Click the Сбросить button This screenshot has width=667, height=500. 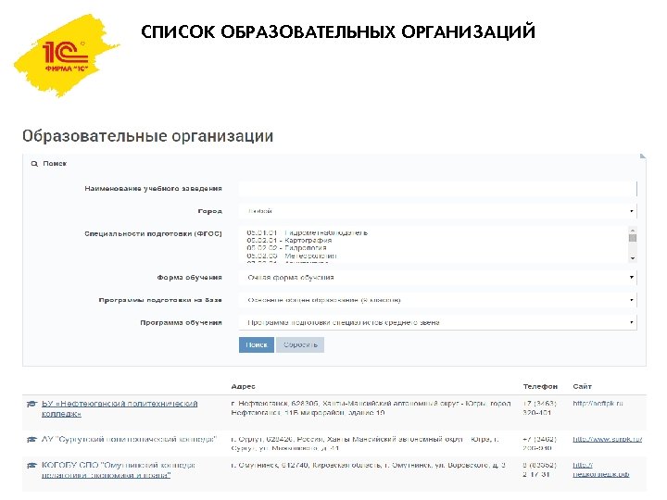coord(300,344)
